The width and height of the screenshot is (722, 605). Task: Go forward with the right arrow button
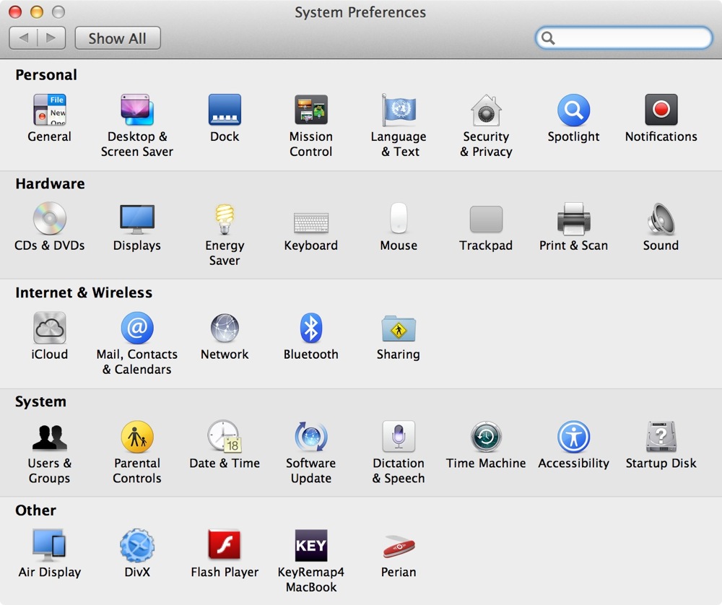pos(51,38)
